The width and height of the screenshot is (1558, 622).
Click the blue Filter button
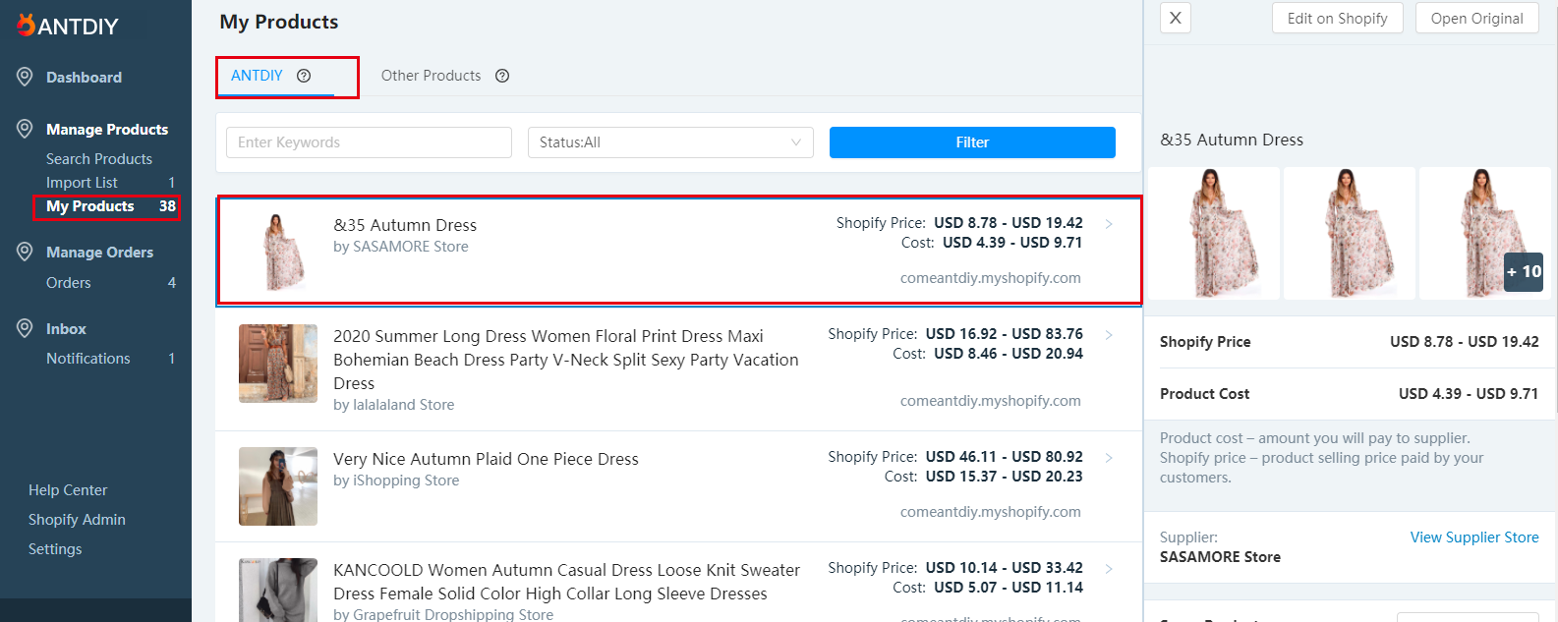[972, 142]
